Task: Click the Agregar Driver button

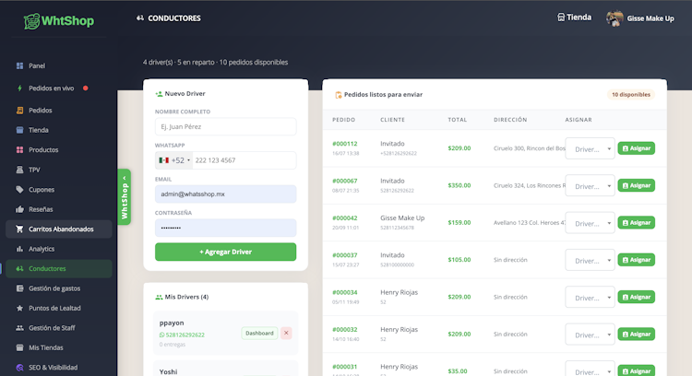Action: pyautogui.click(x=225, y=252)
